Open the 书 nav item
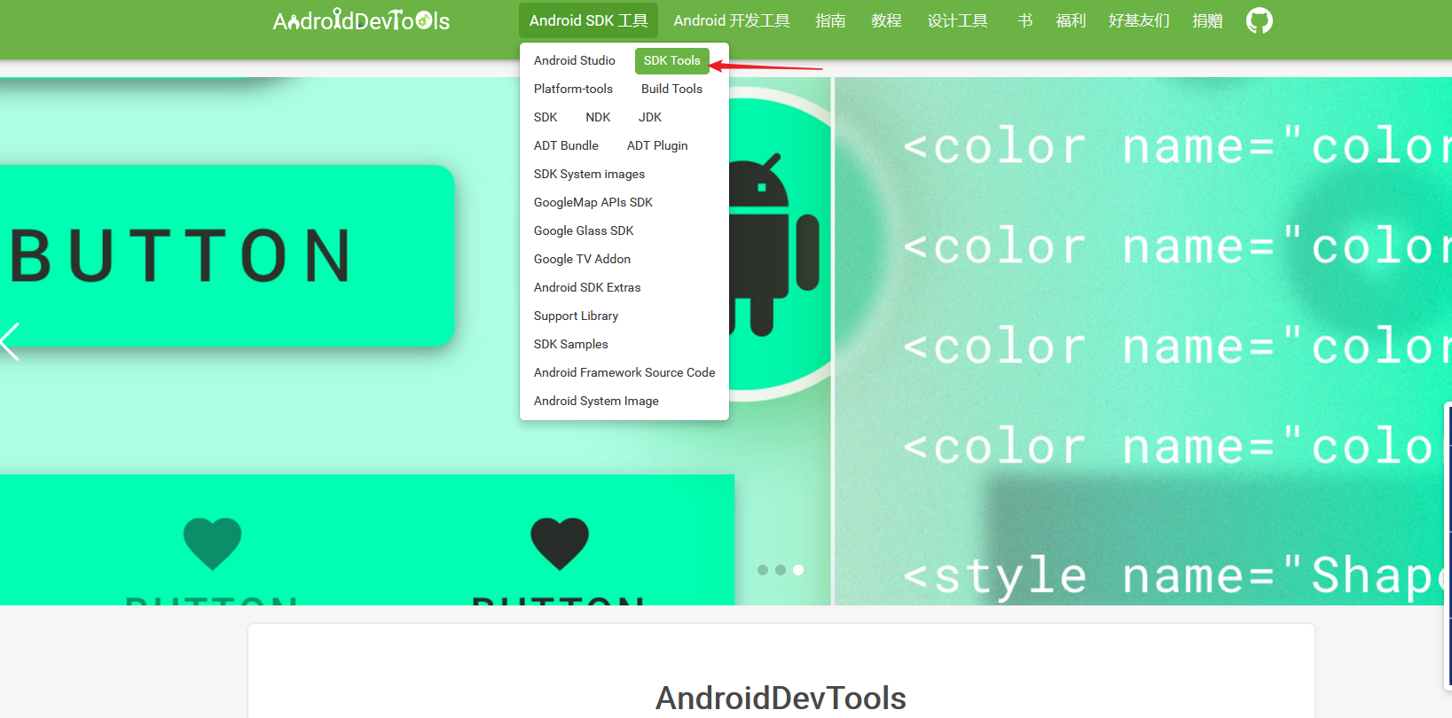The image size is (1452, 718). [x=1024, y=20]
